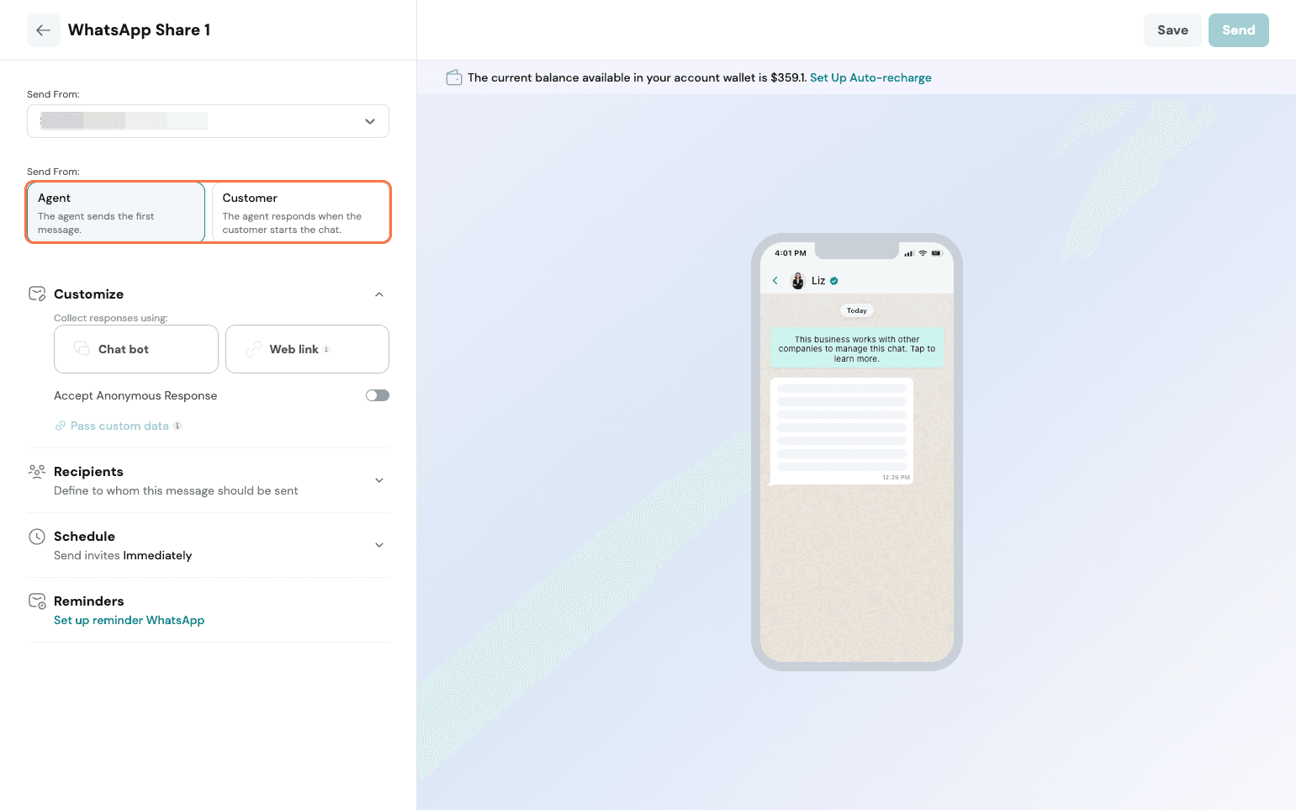Click the Recipients people icon
Image resolution: width=1296 pixels, height=810 pixels.
click(x=37, y=471)
